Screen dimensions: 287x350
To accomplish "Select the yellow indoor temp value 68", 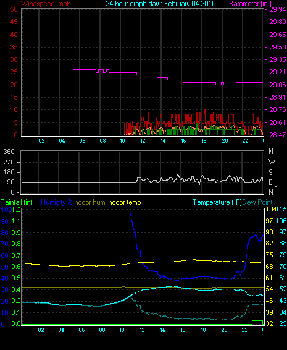I will (x=269, y=267).
